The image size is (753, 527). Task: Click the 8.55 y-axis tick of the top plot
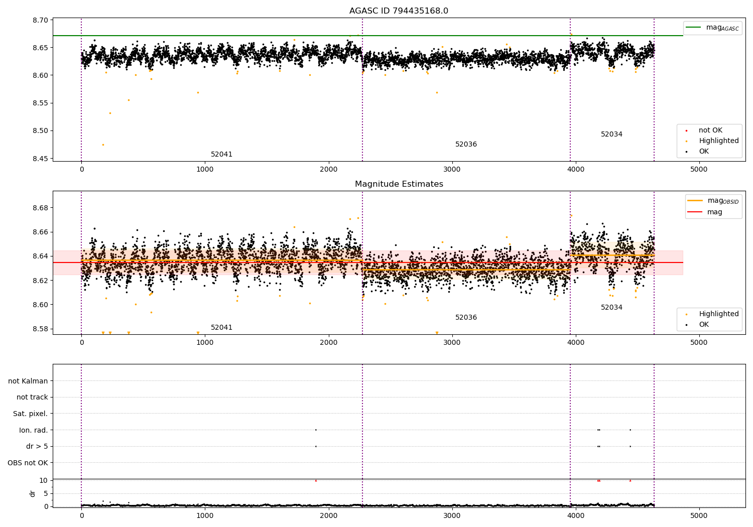coord(40,103)
